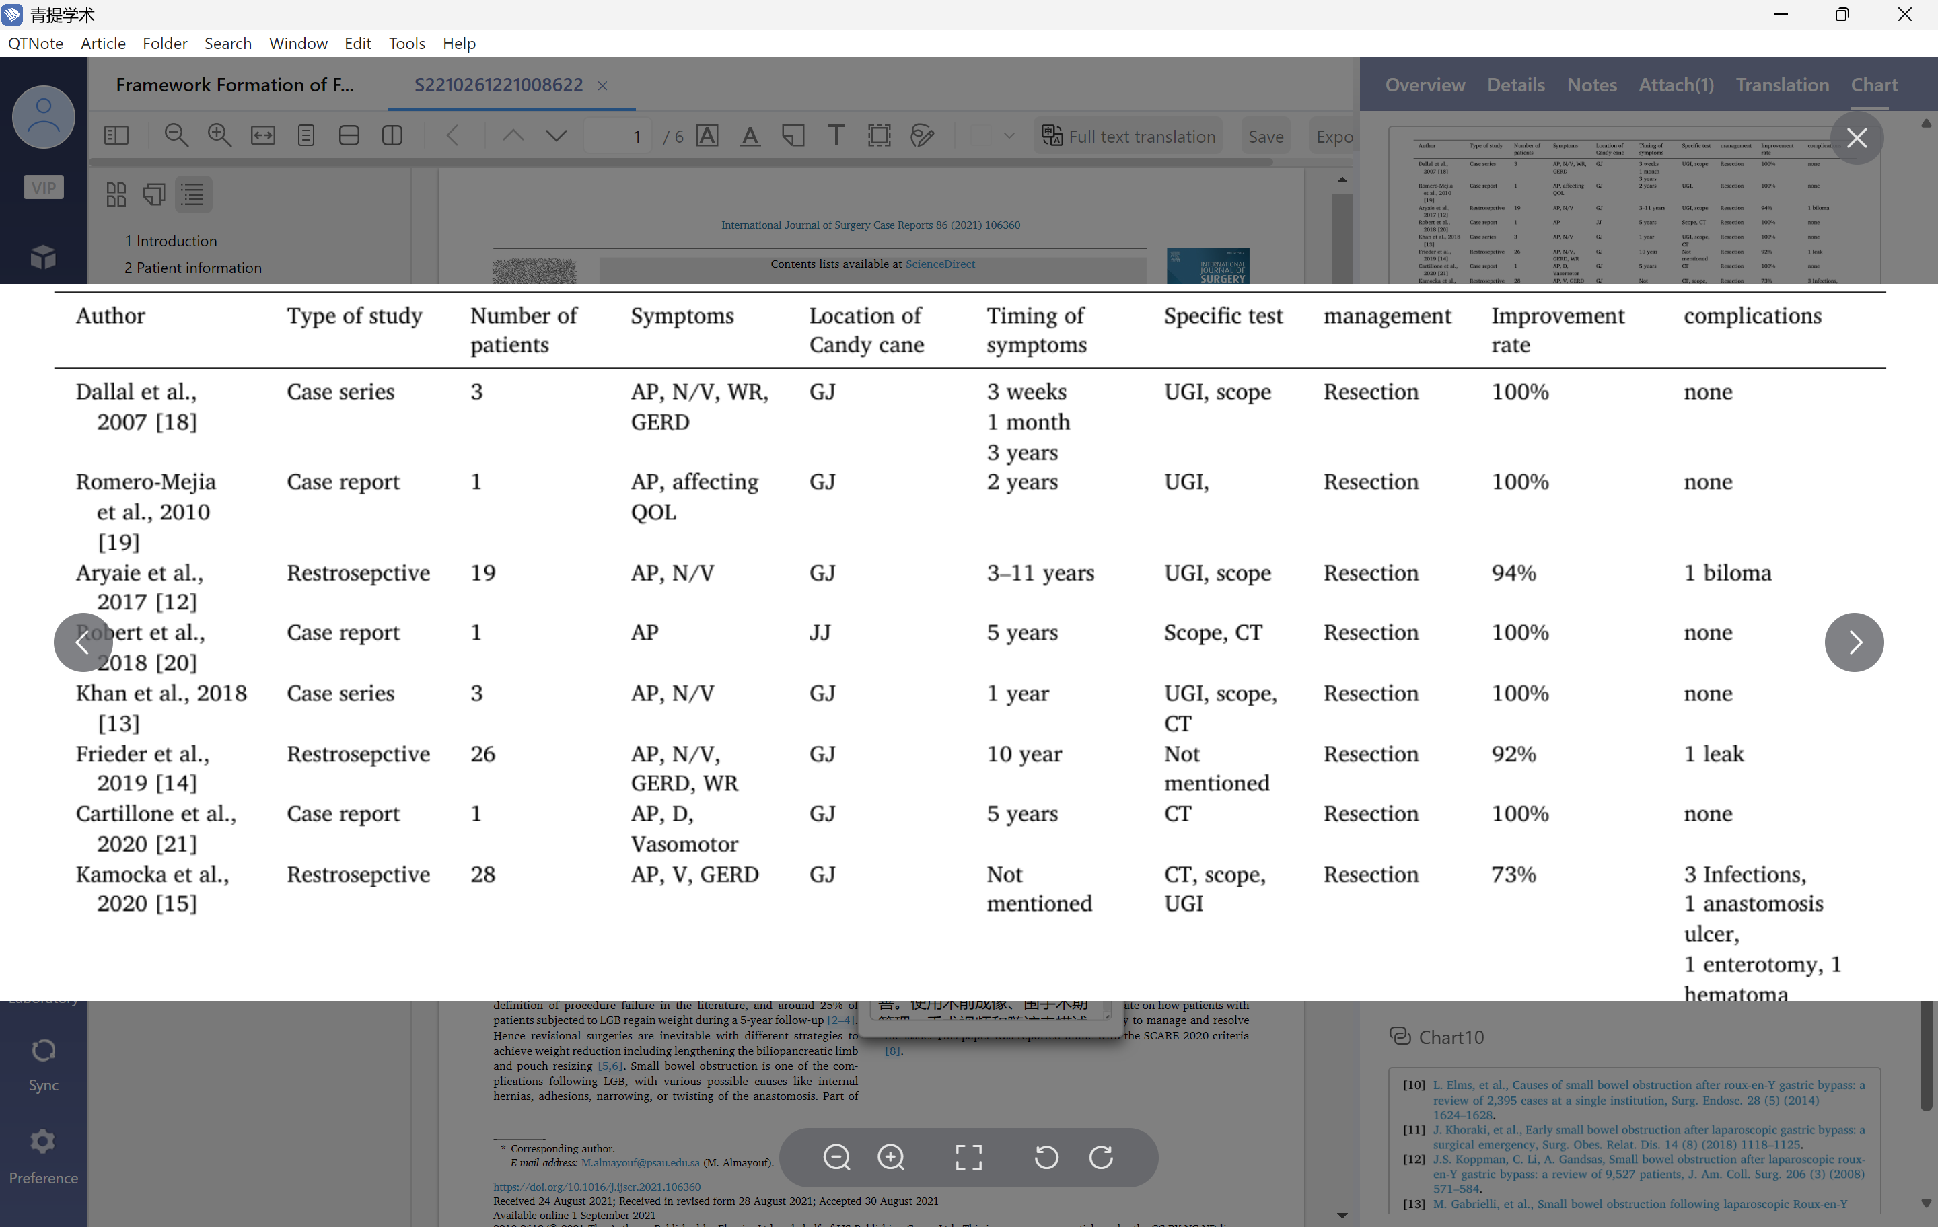This screenshot has height=1227, width=1938.
Task: Open the cube library icon in sidebar
Action: [44, 257]
